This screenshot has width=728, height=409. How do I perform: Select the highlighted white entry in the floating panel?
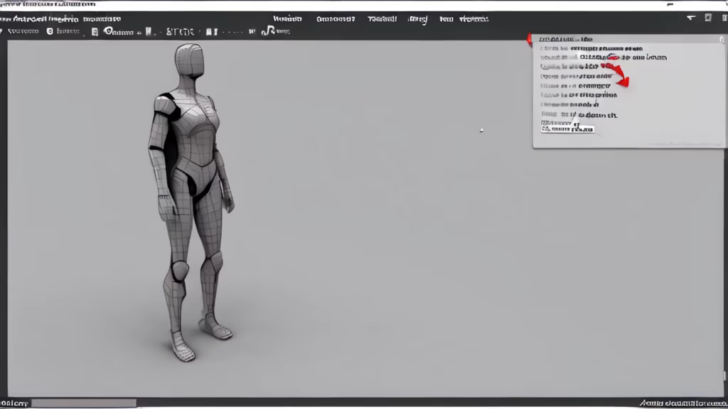[x=567, y=129]
